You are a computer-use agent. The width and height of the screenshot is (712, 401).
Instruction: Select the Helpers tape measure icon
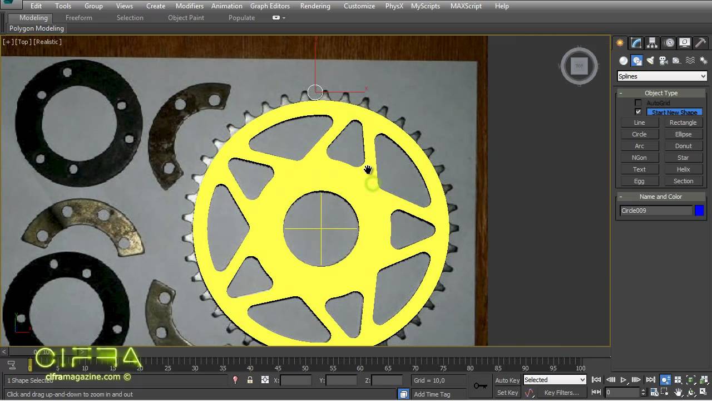676,61
